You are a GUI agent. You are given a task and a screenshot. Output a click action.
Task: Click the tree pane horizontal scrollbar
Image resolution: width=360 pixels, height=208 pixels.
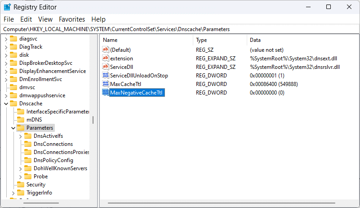[x=41, y=203]
